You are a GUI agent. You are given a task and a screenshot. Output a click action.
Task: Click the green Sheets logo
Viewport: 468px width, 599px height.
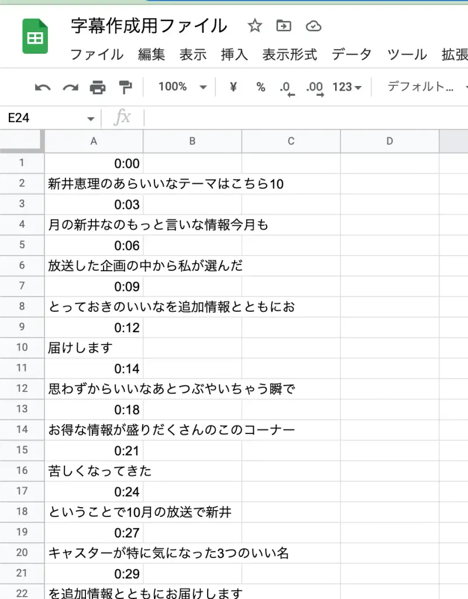(x=35, y=36)
